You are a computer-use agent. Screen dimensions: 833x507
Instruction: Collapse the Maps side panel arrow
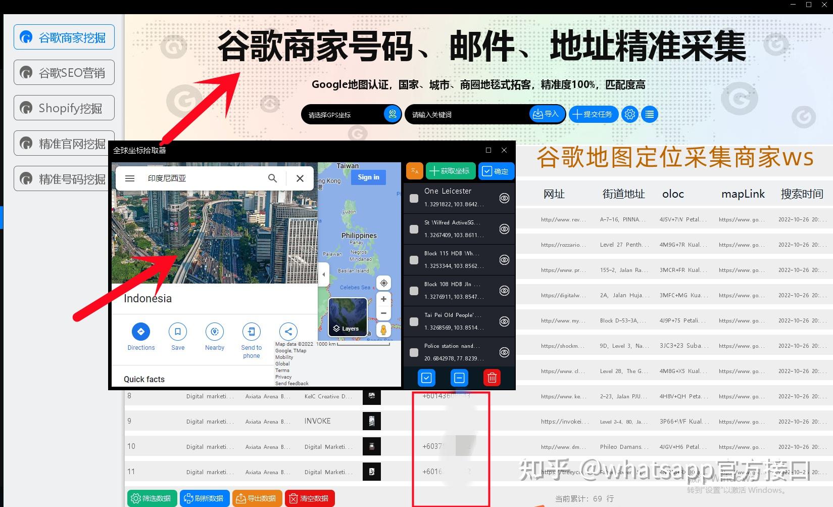point(324,275)
